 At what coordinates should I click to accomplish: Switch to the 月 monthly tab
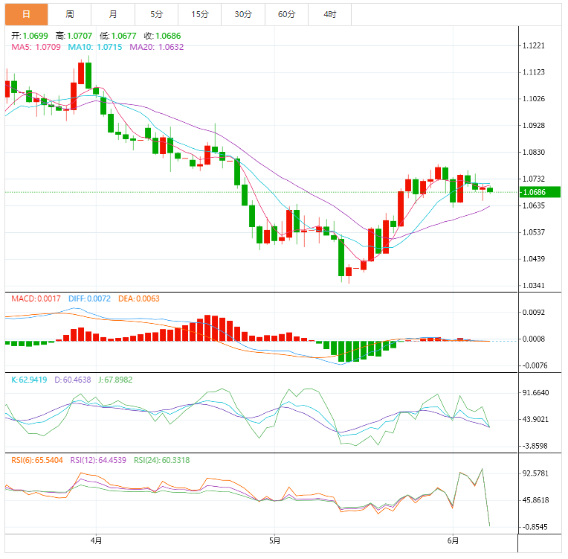coord(113,14)
